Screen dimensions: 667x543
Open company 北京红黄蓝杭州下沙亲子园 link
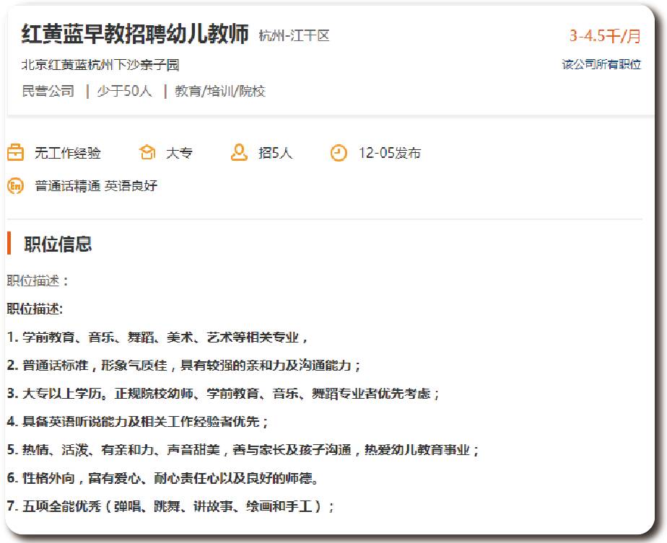pyautogui.click(x=100, y=65)
